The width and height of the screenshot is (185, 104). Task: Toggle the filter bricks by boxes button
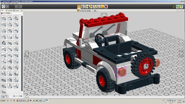(3, 96)
